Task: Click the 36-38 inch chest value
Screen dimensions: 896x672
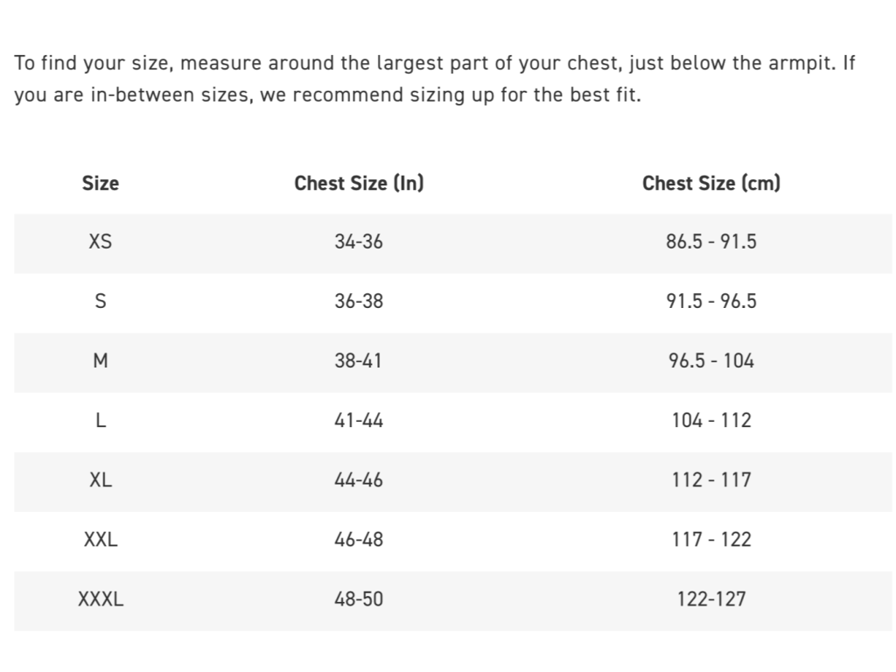Action: point(359,301)
